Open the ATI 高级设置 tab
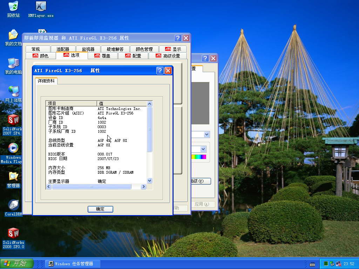This screenshot has height=269, width=359. coord(168,56)
